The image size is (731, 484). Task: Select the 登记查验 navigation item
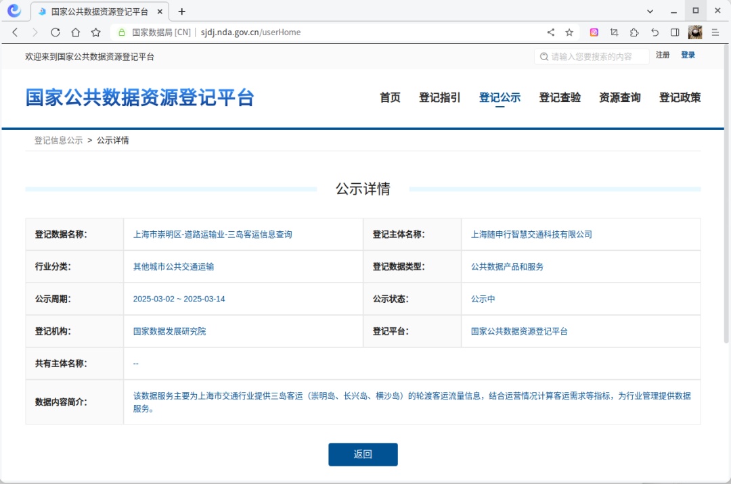tap(560, 97)
